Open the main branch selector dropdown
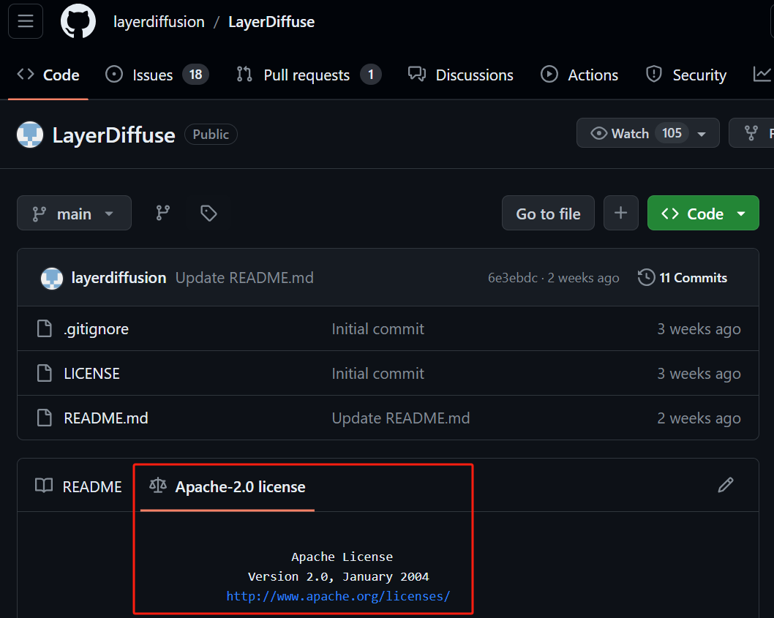774x618 pixels. pyautogui.click(x=74, y=214)
